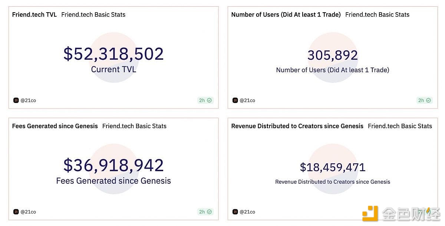
Task: Open the Friend.tech TVL panel title
Action: click(x=34, y=15)
